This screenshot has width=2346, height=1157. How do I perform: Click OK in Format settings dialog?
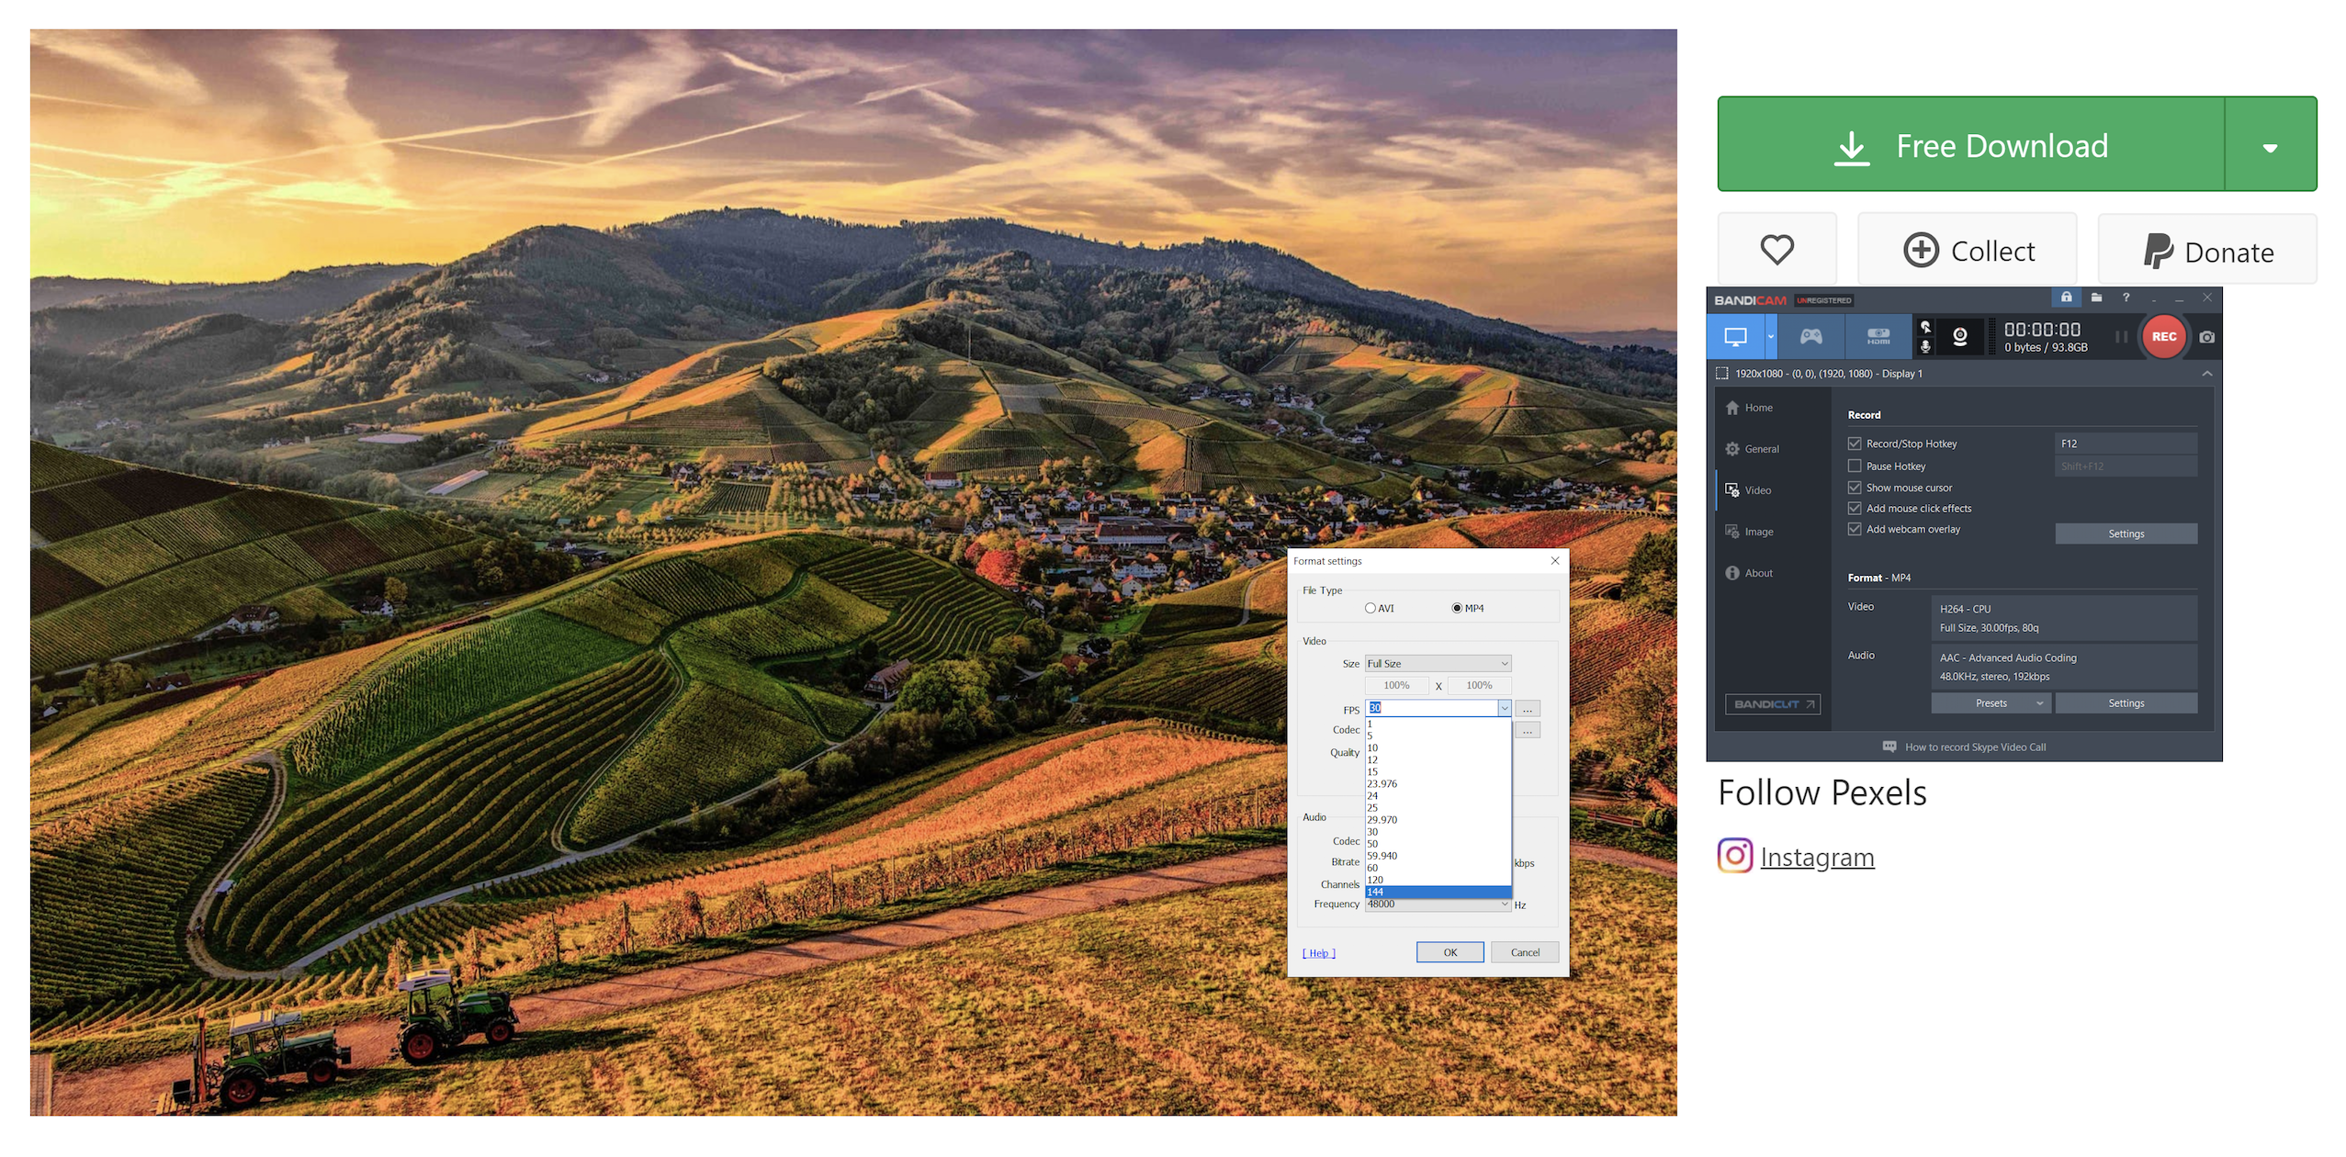[1449, 952]
